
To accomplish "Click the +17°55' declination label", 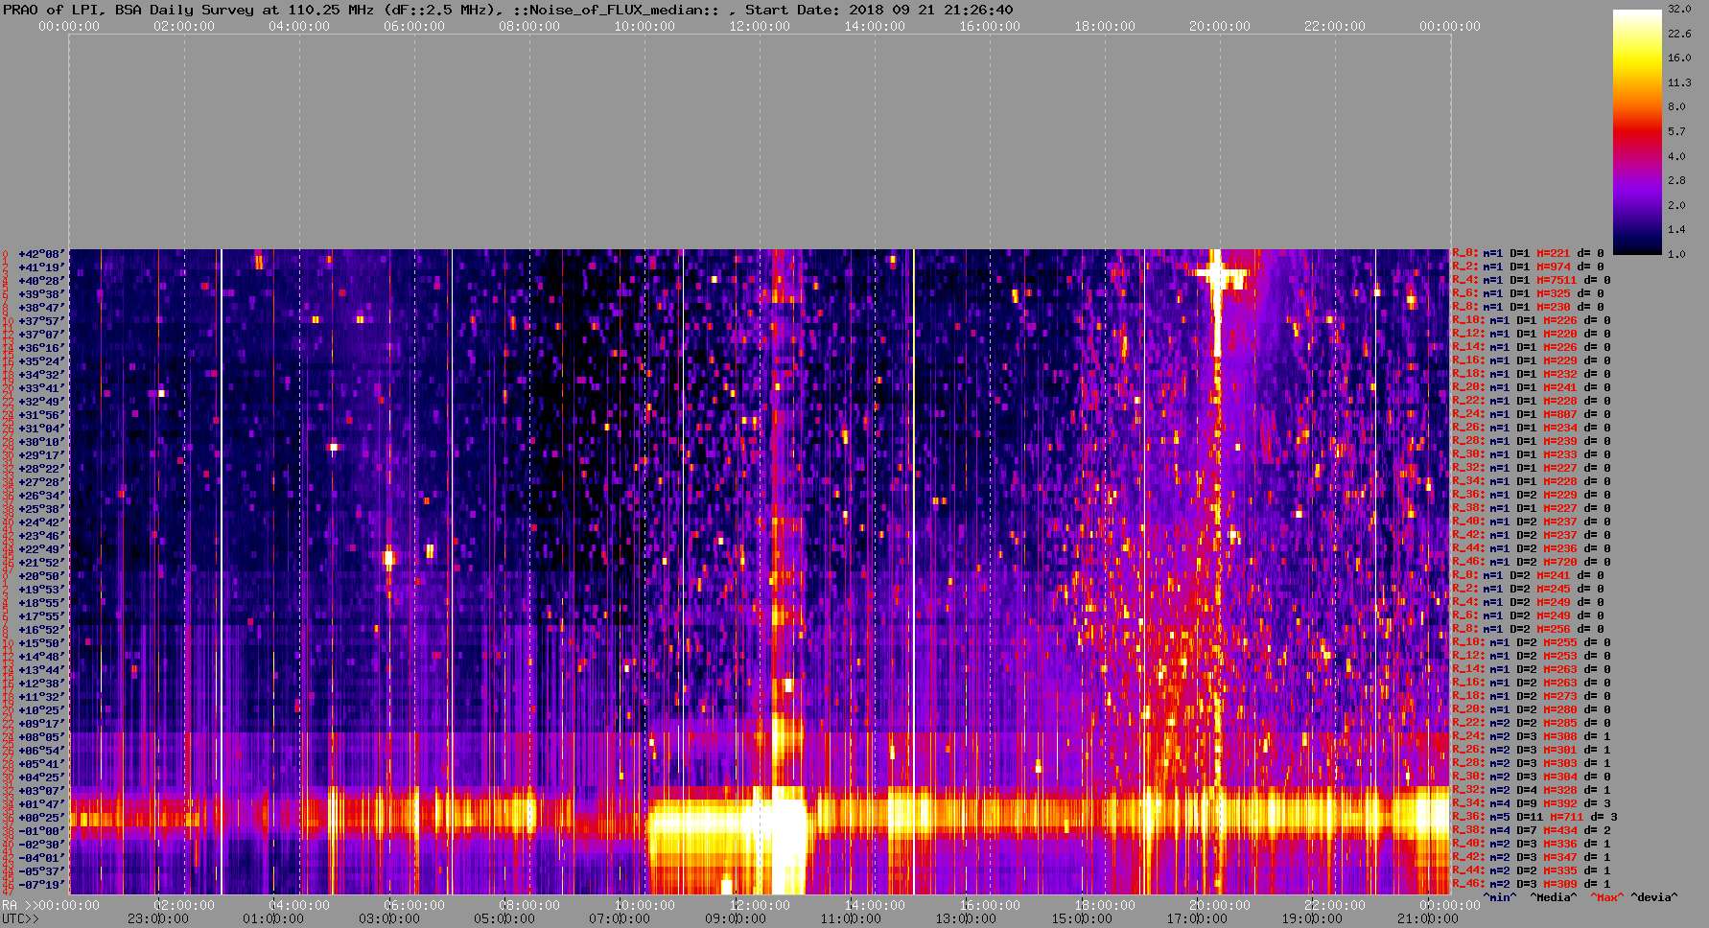I will coord(41,616).
